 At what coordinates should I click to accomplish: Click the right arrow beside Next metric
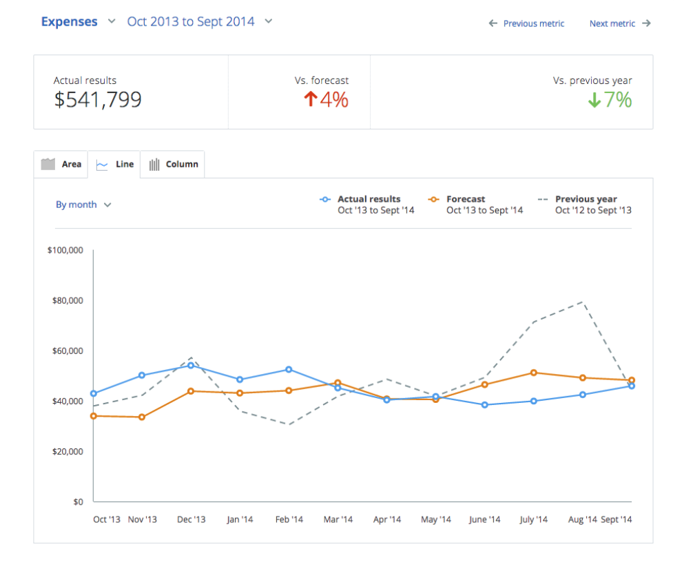coord(646,23)
